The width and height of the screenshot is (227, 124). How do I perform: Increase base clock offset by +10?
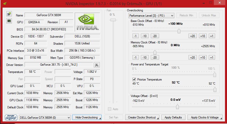point(203,36)
